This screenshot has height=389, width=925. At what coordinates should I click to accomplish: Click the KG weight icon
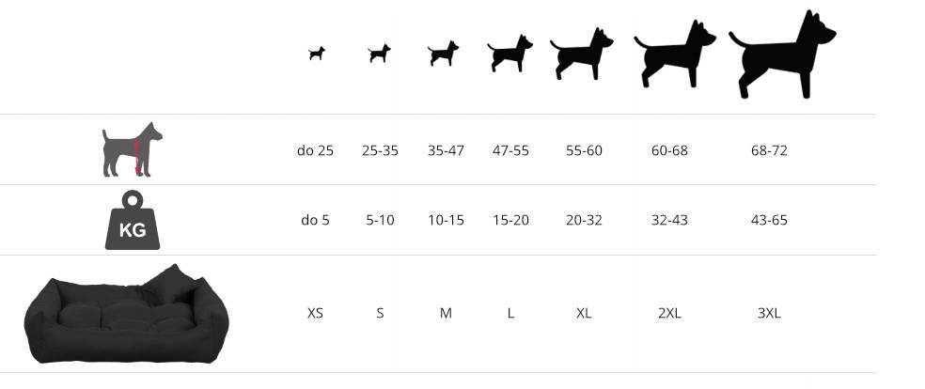pyautogui.click(x=133, y=220)
